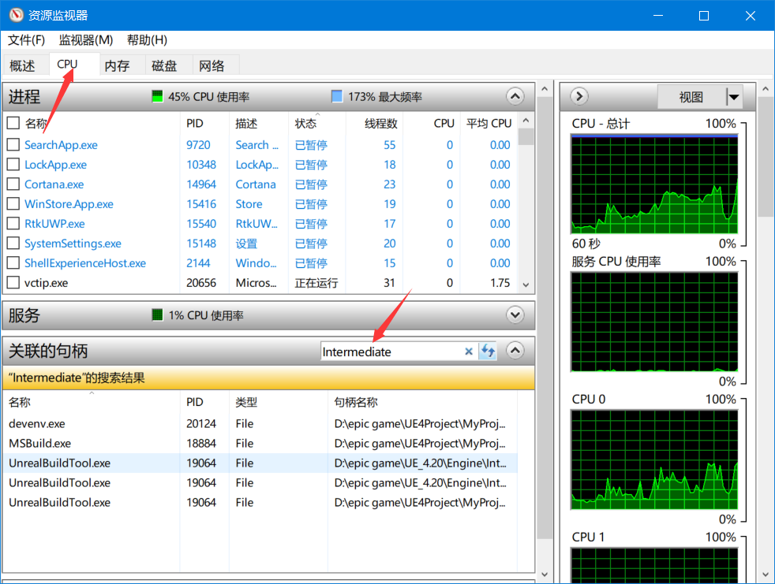Sort processes by 线程数 column header
The height and width of the screenshot is (584, 775).
pyautogui.click(x=375, y=124)
